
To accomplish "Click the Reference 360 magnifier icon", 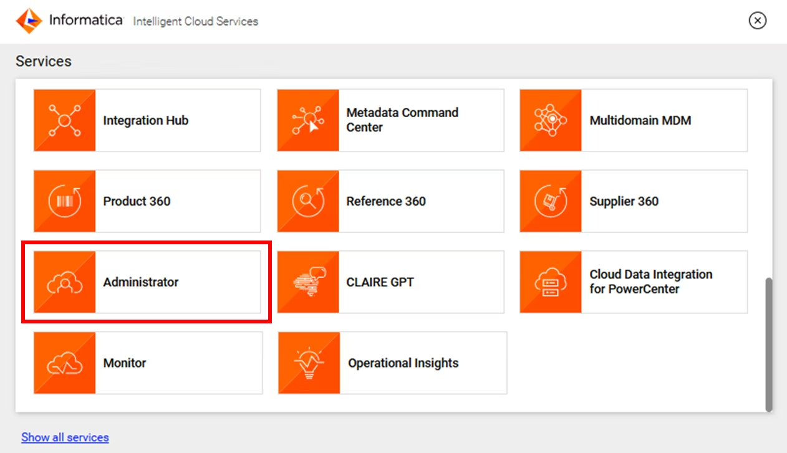I will coord(308,201).
